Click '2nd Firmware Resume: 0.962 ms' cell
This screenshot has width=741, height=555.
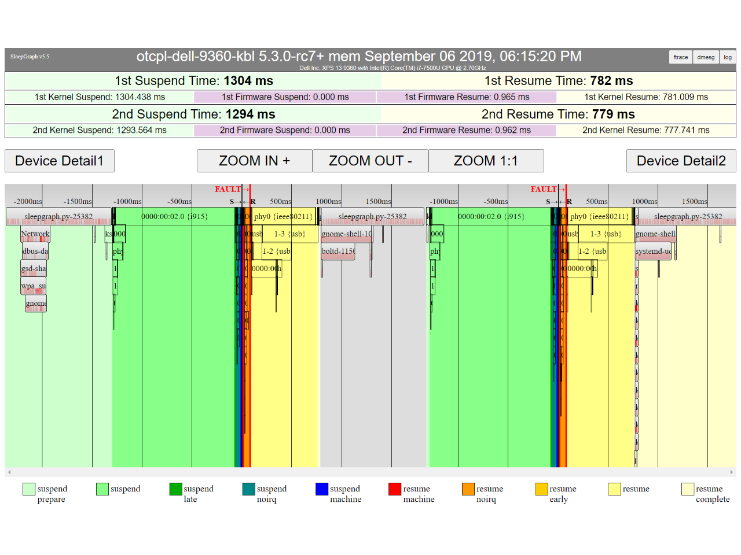click(467, 131)
